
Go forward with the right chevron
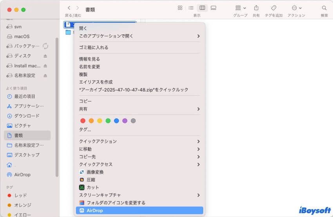click(78, 8)
